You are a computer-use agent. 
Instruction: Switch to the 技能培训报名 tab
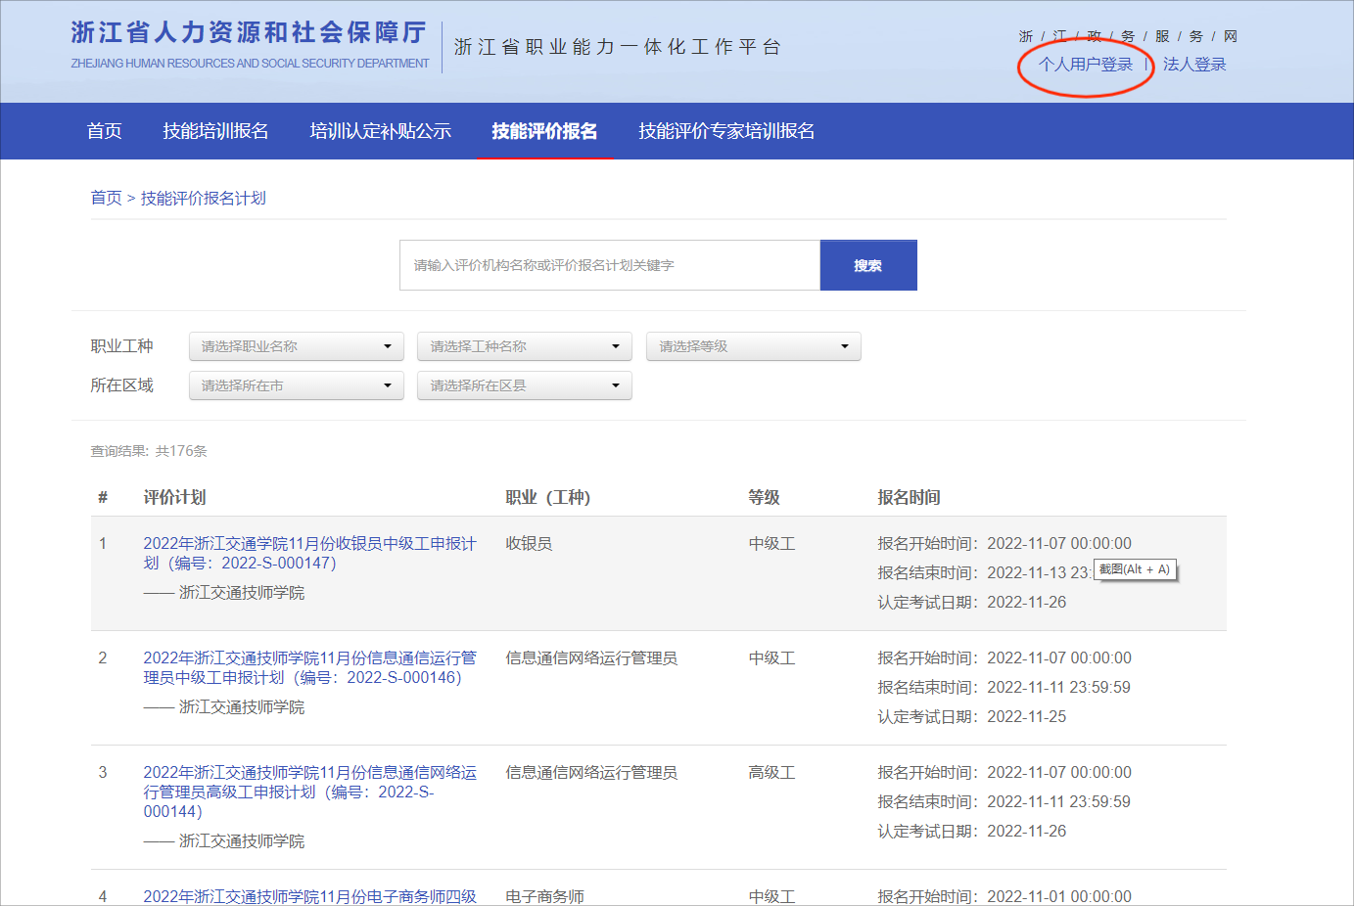click(215, 131)
